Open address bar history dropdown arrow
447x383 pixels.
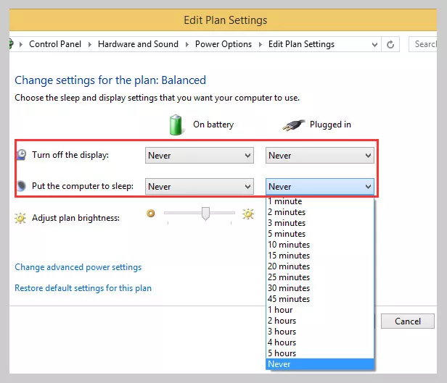[374, 45]
